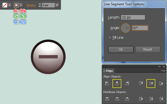Click Horizontal Align Left icon
167x104 pixels.
tap(107, 83)
